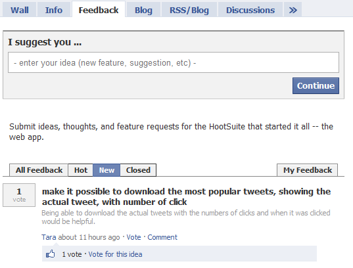Switch to the Info tab

(x=54, y=9)
